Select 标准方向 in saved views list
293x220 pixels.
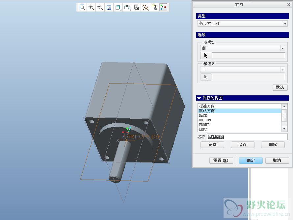[x=240, y=106]
